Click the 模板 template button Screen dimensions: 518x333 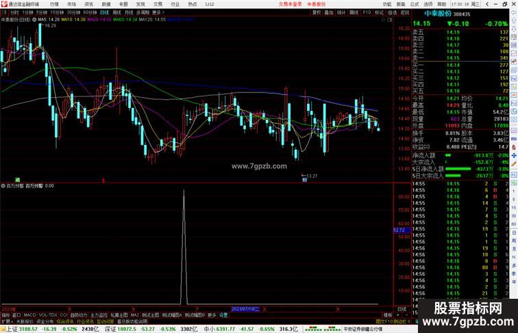point(388,315)
